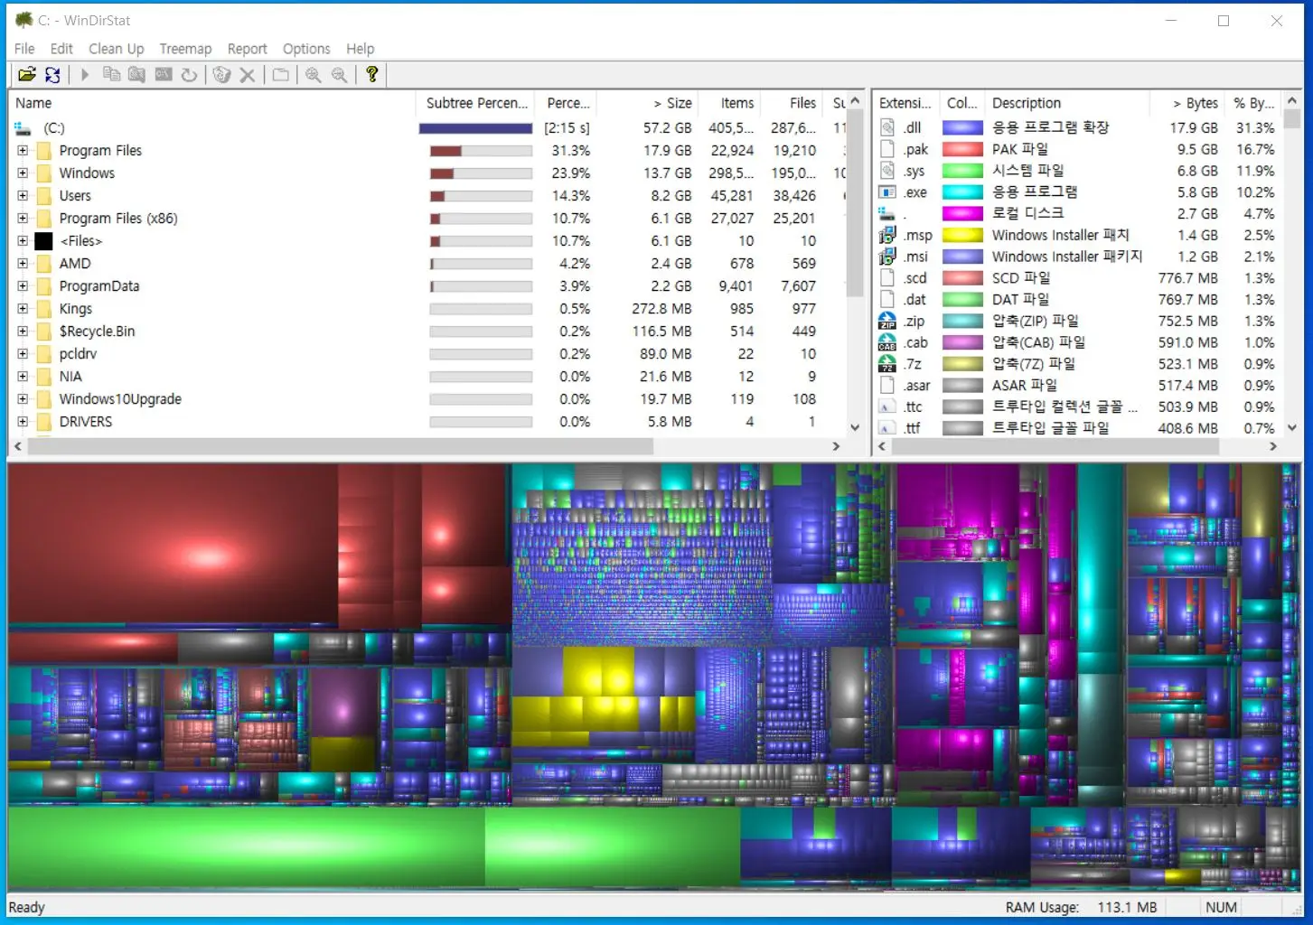Image resolution: width=1313 pixels, height=925 pixels.
Task: Click the Refresh Selected toolbar icon
Action: point(189,75)
